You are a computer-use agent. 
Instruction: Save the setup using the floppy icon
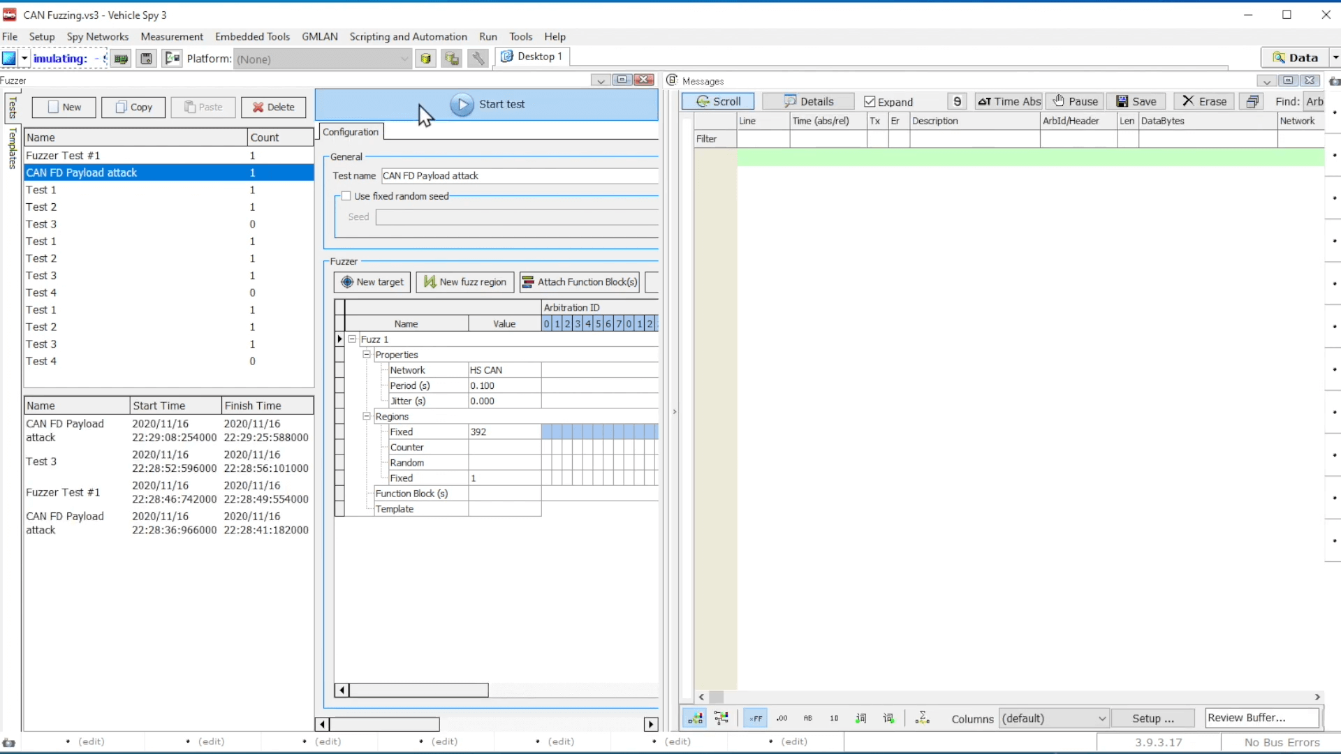(x=146, y=59)
